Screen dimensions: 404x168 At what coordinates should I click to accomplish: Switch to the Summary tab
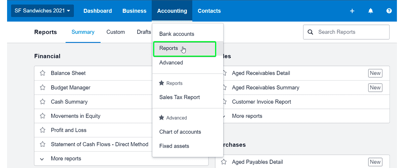coord(83,32)
